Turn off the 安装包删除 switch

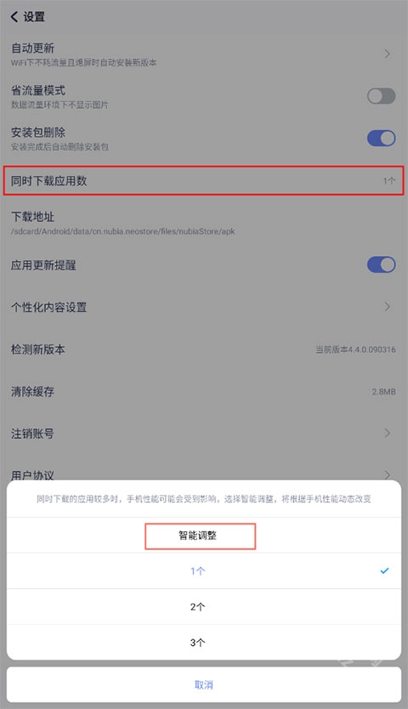(381, 138)
